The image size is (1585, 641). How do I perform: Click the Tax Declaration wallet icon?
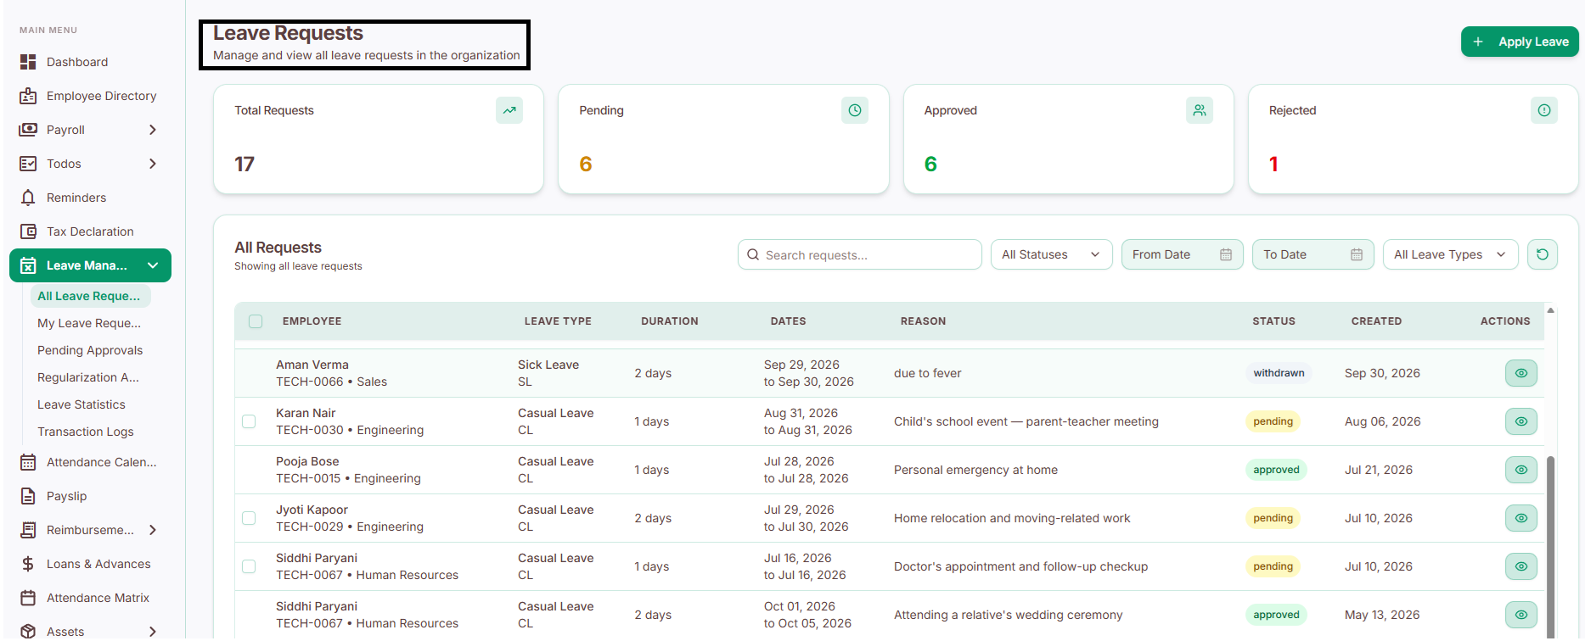(28, 231)
